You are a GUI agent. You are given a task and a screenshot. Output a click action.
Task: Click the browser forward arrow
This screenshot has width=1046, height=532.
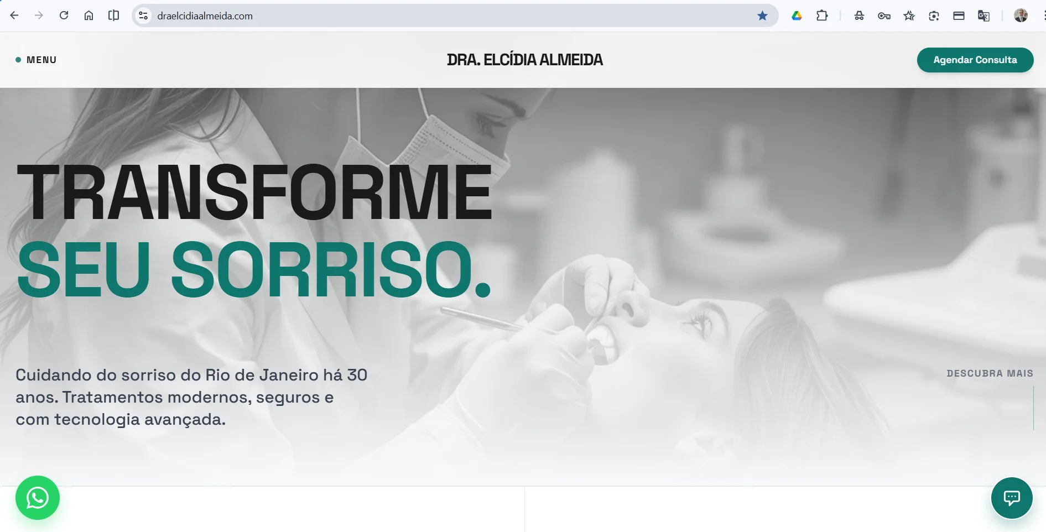tap(39, 15)
